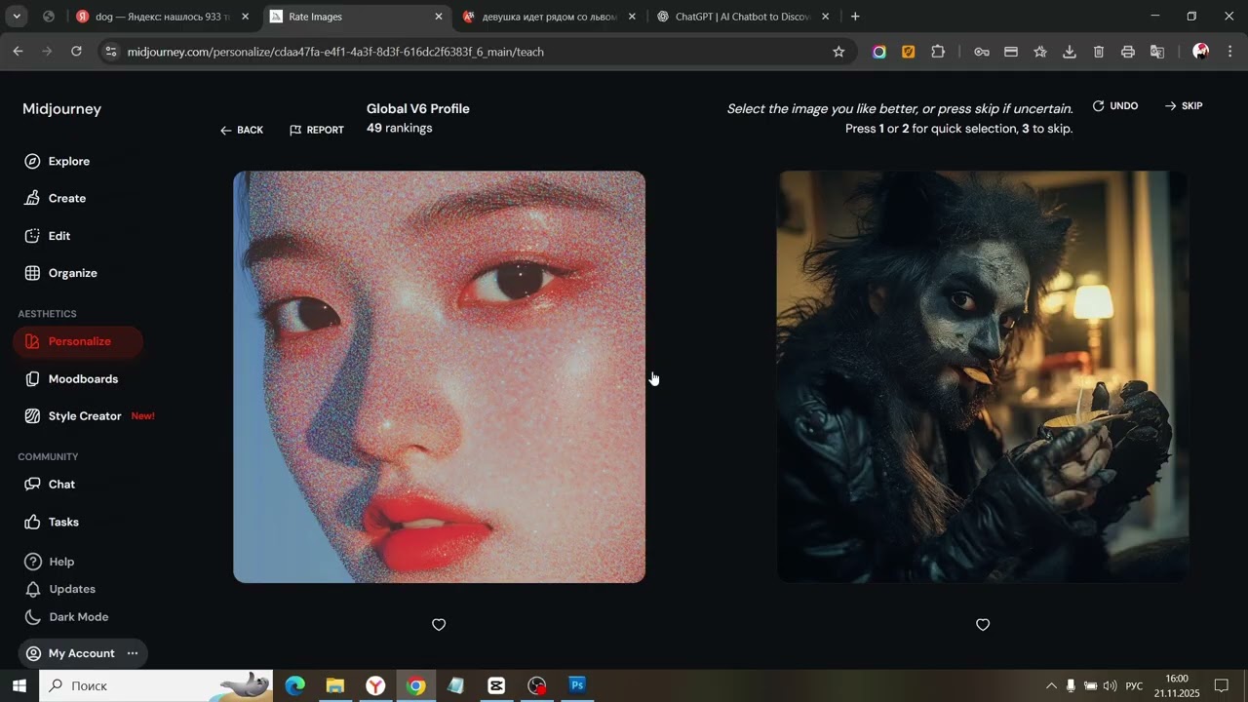
Task: Switch to the dog Яндекс tab
Action: pyautogui.click(x=162, y=17)
